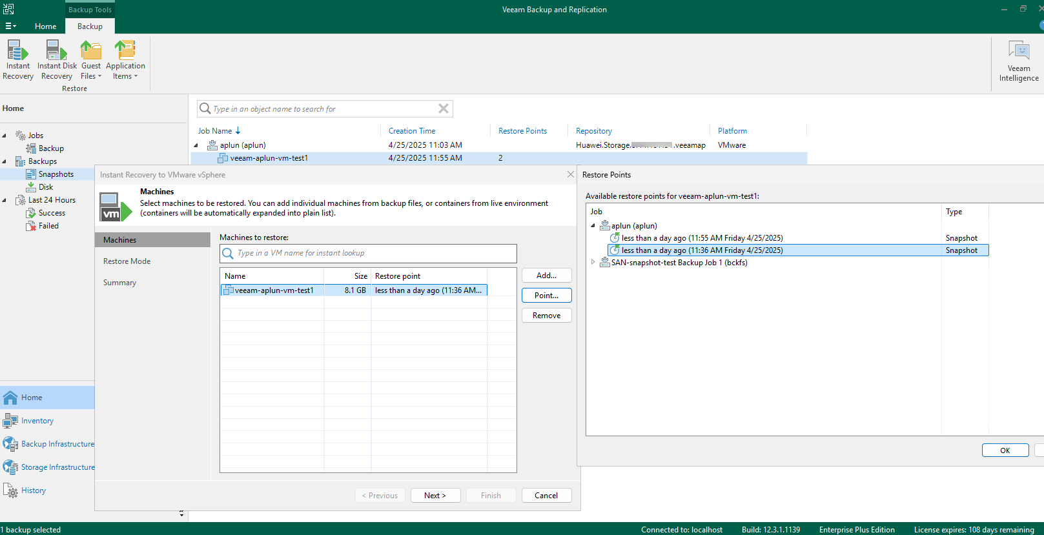Click the Backup Tools contextual tab
The height and width of the screenshot is (535, 1044).
click(x=90, y=10)
